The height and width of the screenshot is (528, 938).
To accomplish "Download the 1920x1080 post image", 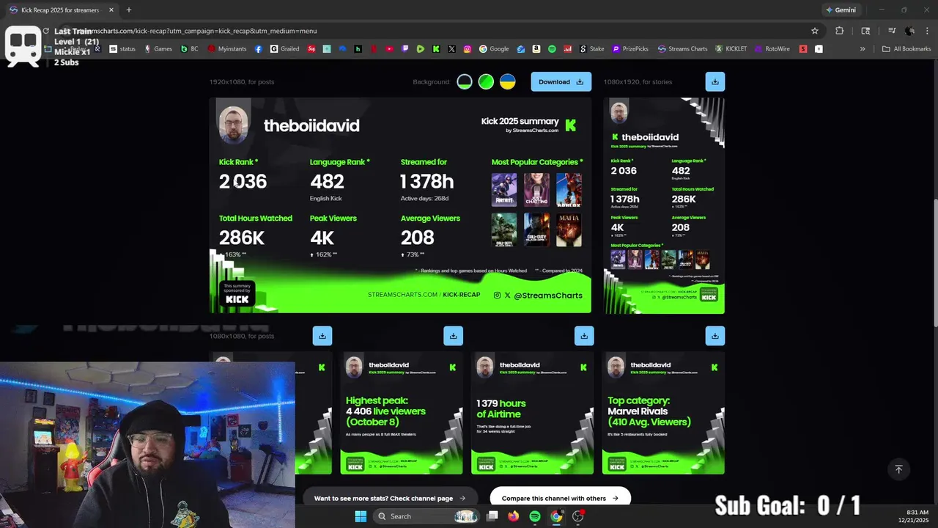I will [561, 81].
